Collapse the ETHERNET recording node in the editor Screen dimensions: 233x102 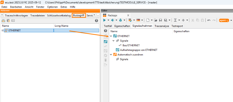pyautogui.click(x=111, y=36)
